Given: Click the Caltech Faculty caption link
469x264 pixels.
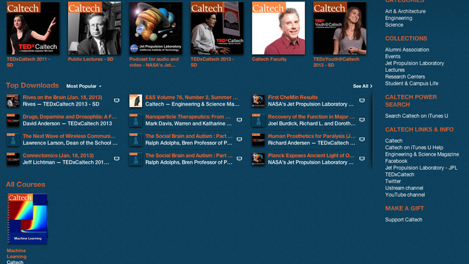Looking at the screenshot, I should point(270,59).
